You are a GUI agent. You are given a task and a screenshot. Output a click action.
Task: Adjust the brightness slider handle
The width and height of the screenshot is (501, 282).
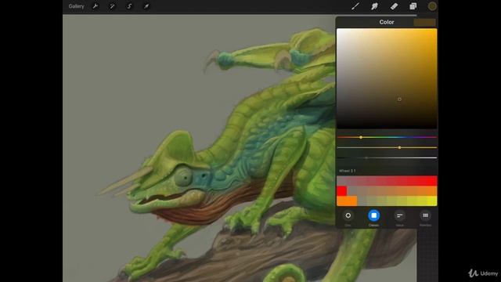click(x=366, y=157)
